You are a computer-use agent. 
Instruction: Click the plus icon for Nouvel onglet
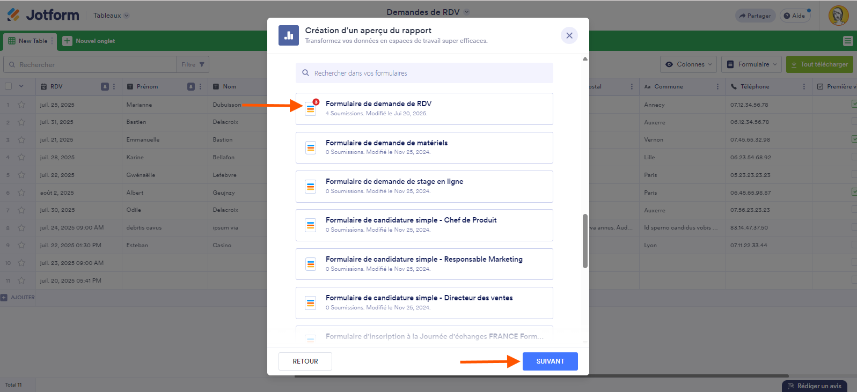tap(67, 41)
